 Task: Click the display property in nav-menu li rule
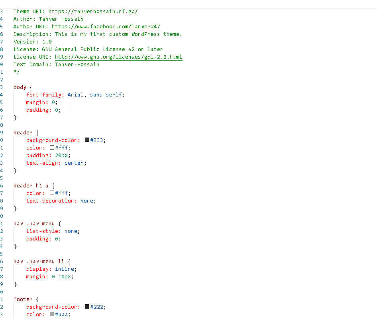point(39,269)
